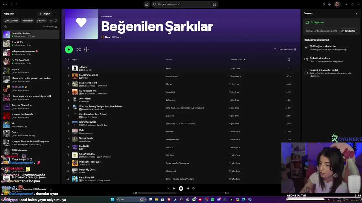Open Steam from the taskbar

(175, 200)
